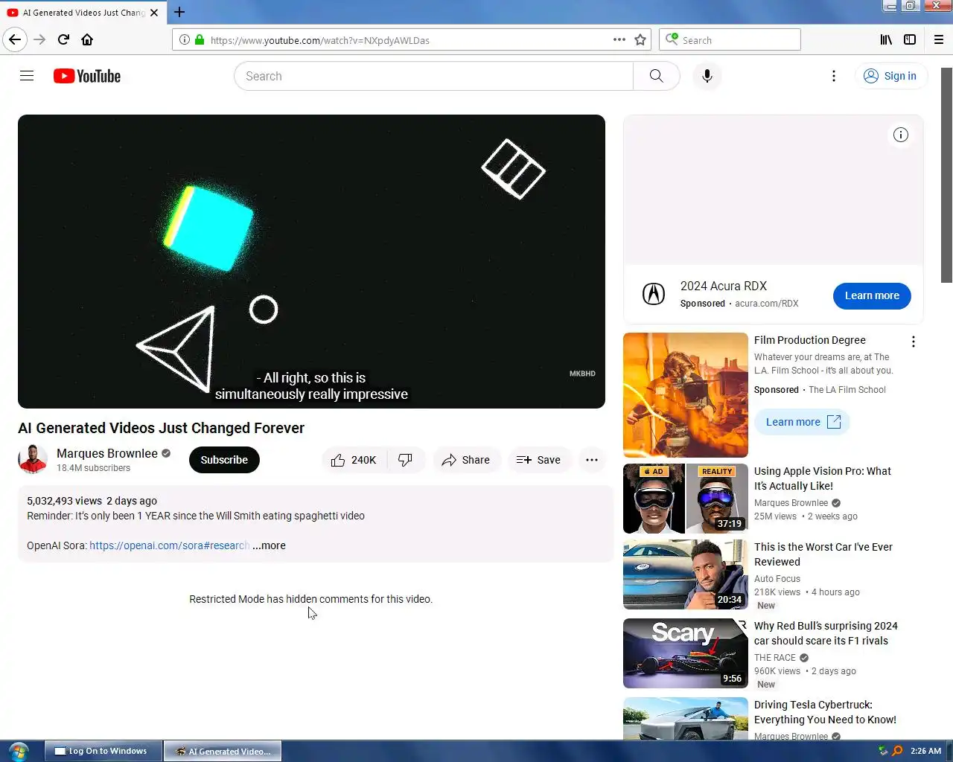Open the Acura logo in the ad
The width and height of the screenshot is (953, 762).
tap(654, 294)
